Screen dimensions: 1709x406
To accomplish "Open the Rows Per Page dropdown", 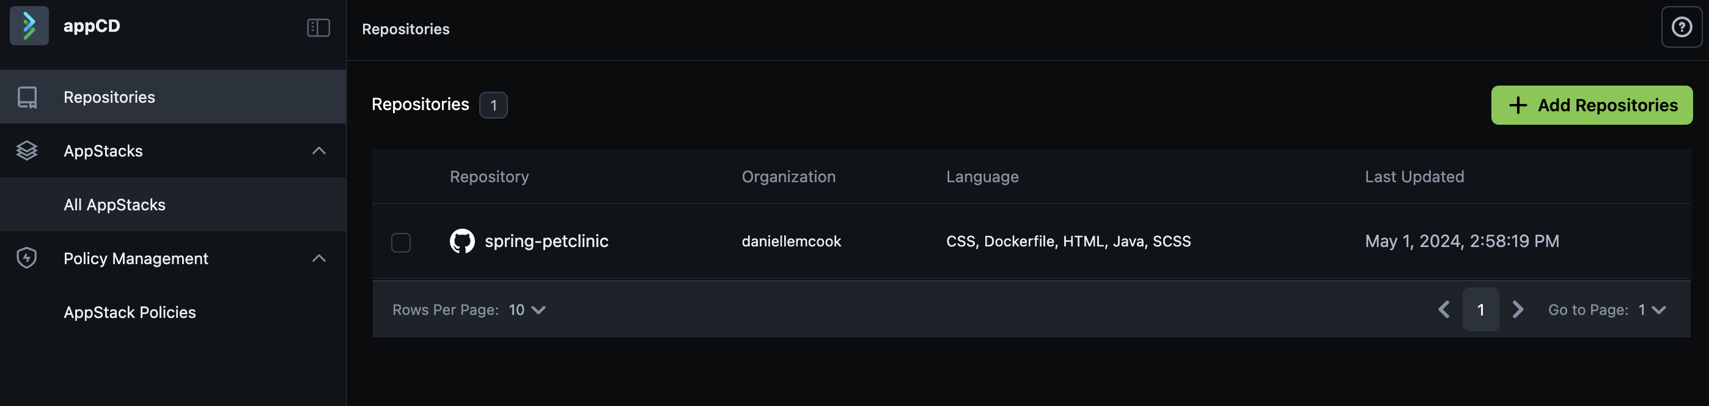I will tap(527, 310).
